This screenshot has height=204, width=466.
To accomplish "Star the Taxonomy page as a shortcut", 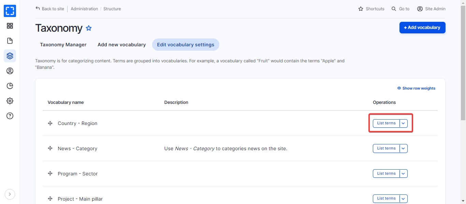I will (89, 28).
